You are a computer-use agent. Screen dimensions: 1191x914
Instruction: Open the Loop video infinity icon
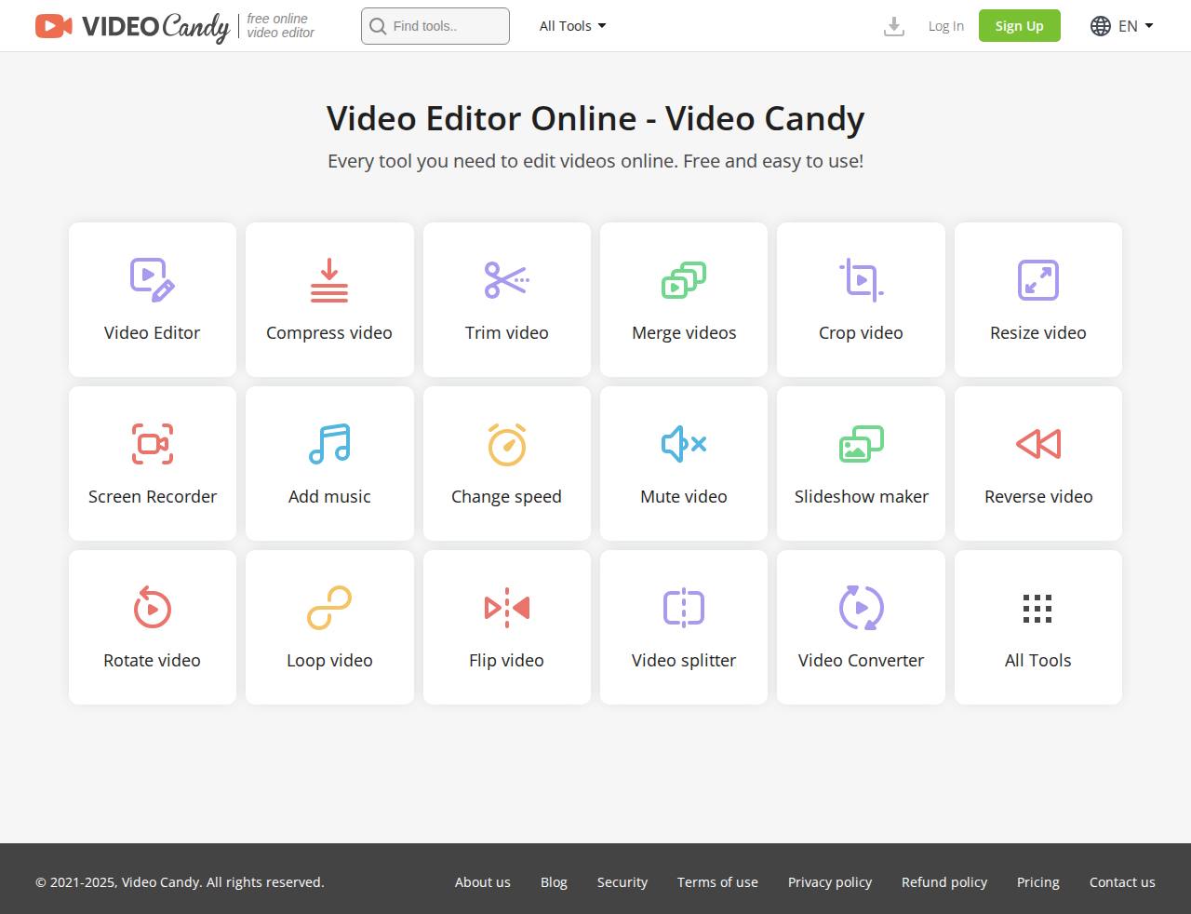(x=328, y=608)
